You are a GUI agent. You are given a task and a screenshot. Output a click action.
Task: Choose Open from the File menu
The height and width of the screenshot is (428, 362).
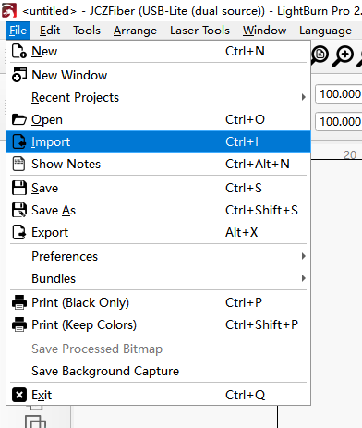pyautogui.click(x=158, y=119)
